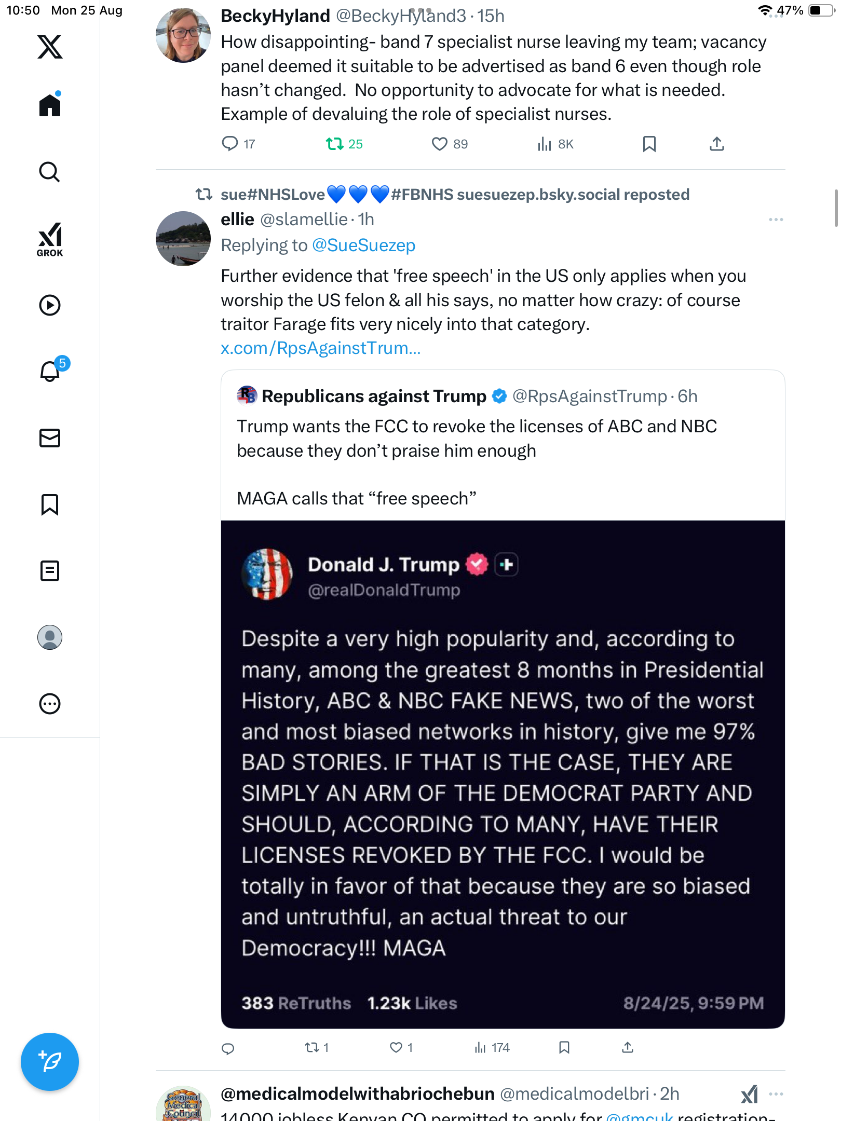Screen dimensions: 841x1121
Task: Bookmark BeckyHyland's specialist nurse post
Action: click(649, 144)
